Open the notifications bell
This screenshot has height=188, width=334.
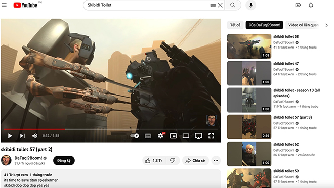click(x=311, y=5)
